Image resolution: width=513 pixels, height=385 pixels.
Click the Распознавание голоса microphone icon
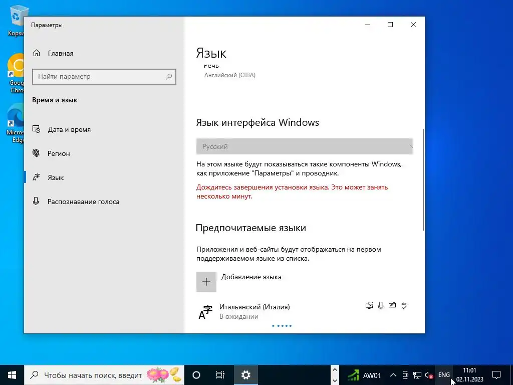pyautogui.click(x=36, y=202)
